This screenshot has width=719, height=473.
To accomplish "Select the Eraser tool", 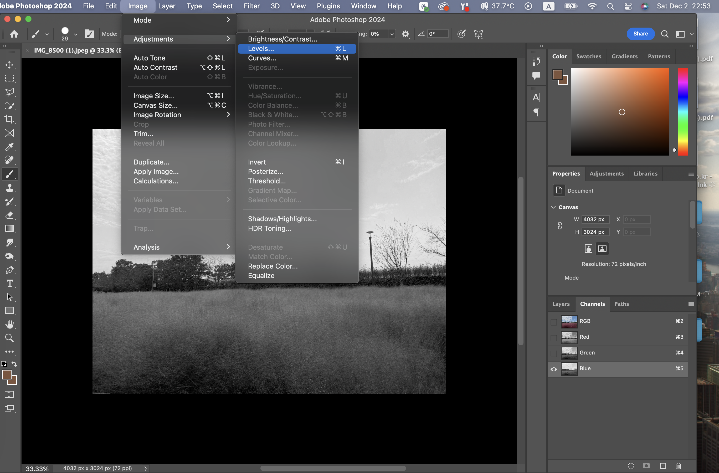I will pos(9,215).
